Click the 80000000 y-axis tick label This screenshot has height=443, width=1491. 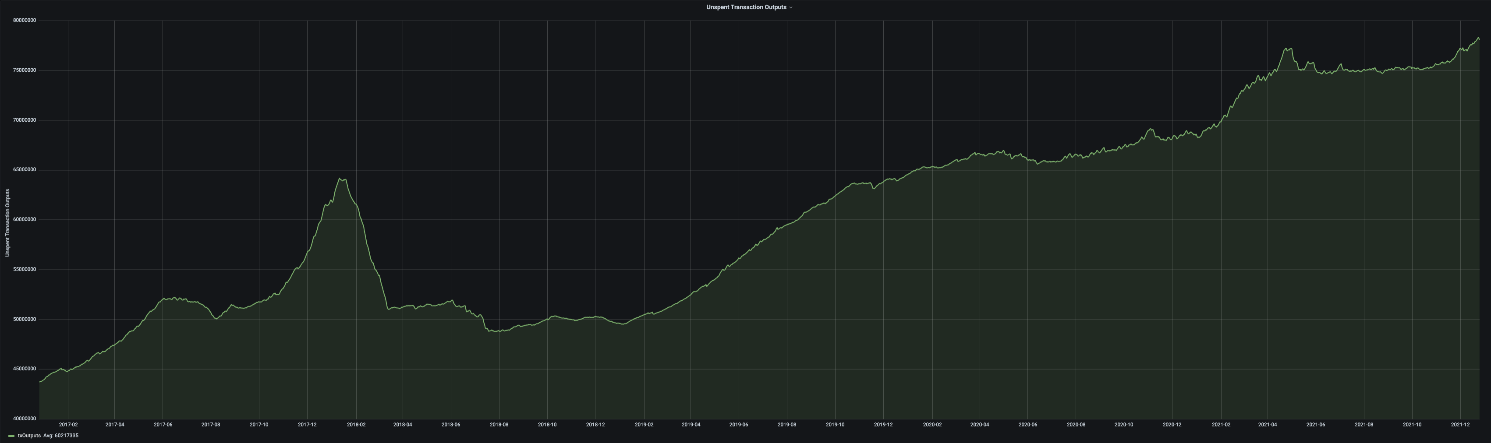coord(24,20)
